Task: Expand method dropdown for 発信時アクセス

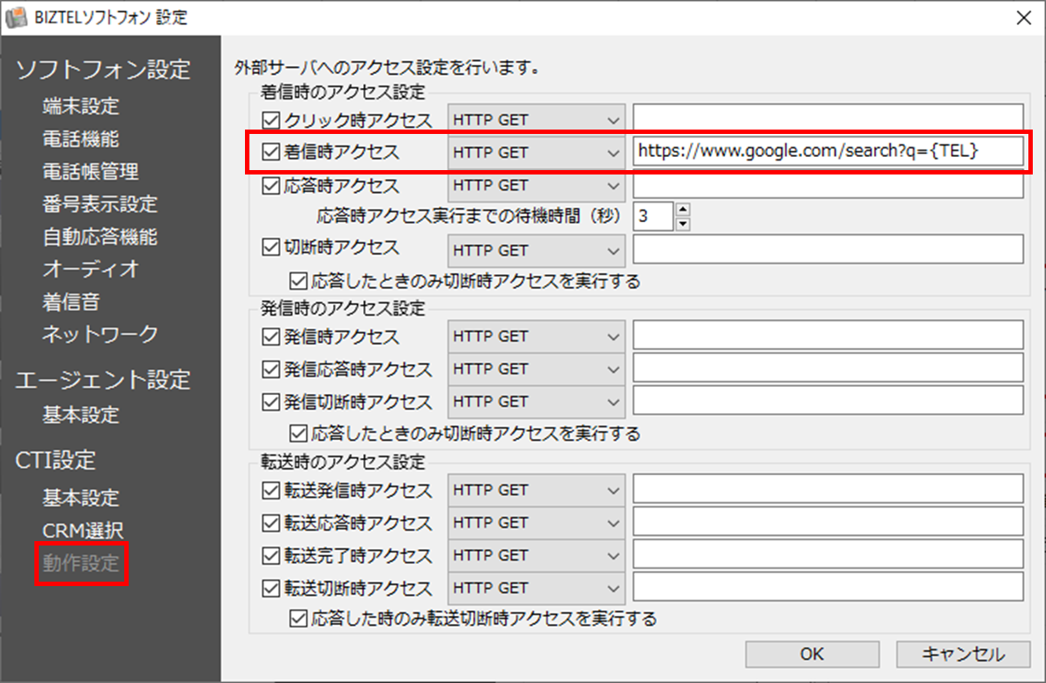Action: [x=536, y=336]
